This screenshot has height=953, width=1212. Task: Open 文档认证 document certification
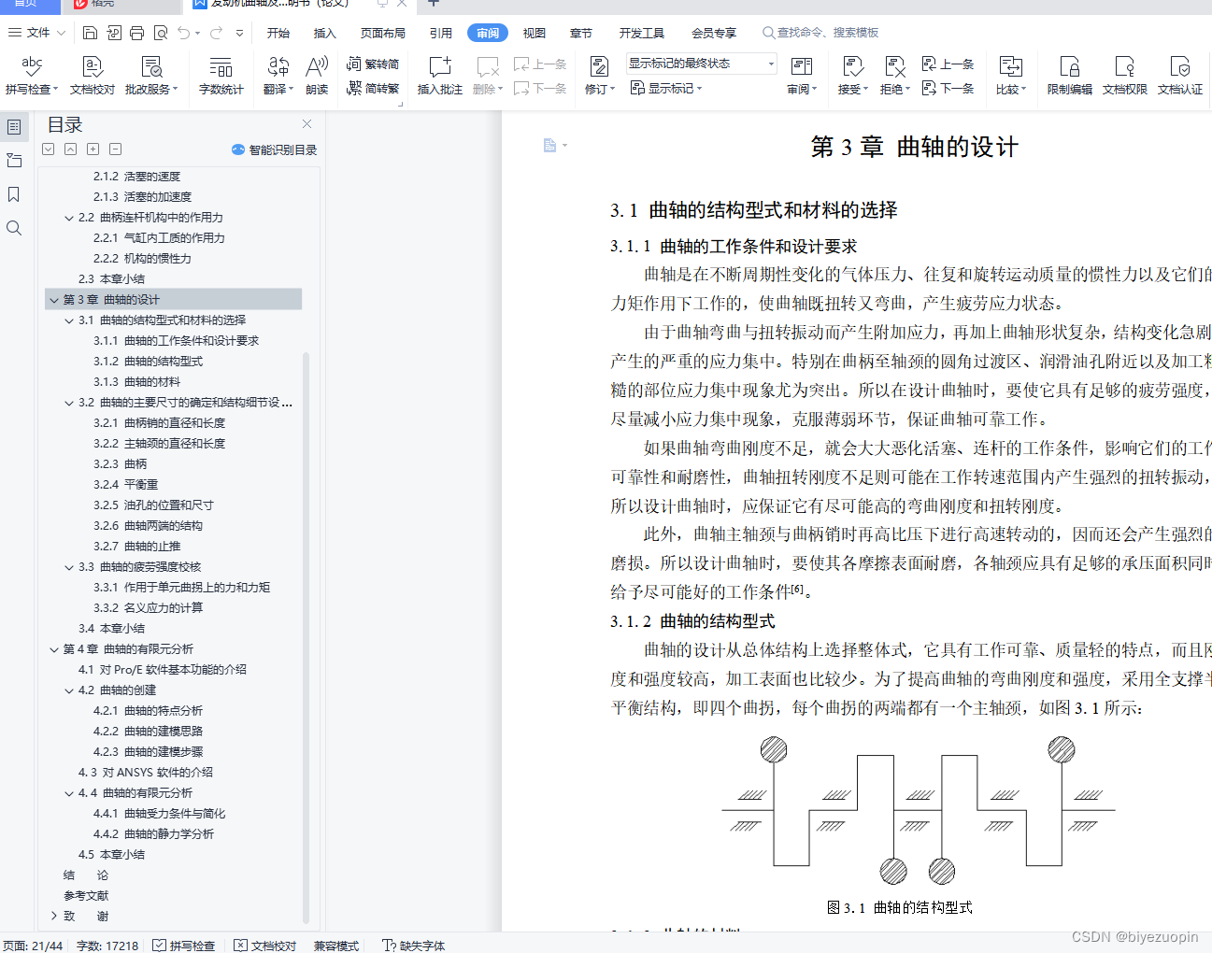pos(1180,75)
